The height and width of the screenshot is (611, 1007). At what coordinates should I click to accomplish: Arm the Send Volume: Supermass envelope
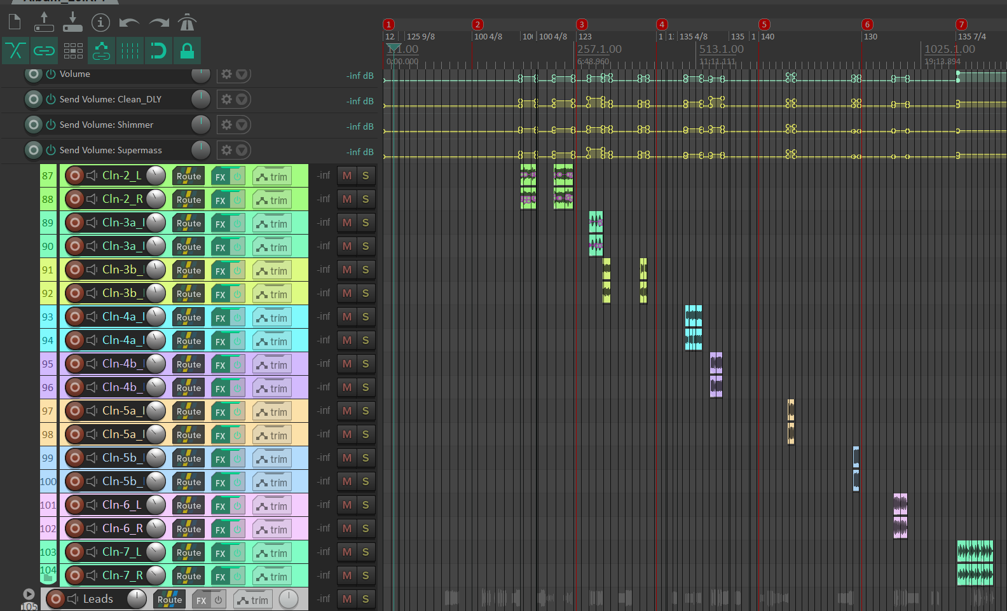34,150
